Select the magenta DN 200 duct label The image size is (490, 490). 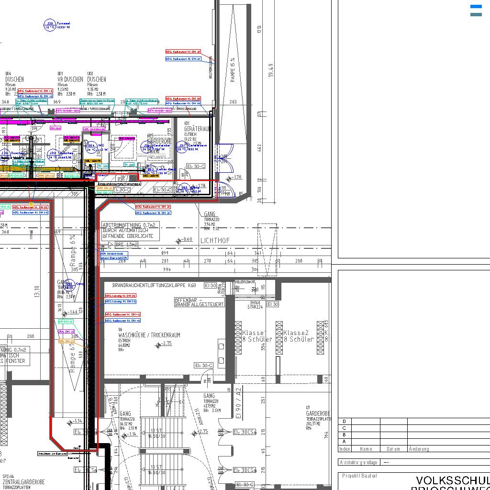click(56, 128)
